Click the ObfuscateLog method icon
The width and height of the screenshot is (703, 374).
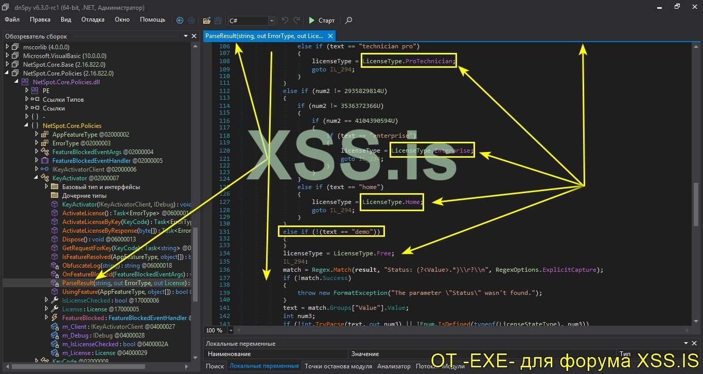click(55, 266)
